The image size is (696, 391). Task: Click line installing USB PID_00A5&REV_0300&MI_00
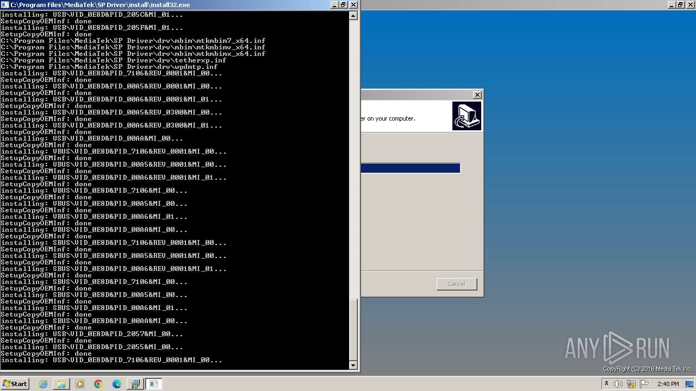click(x=111, y=112)
